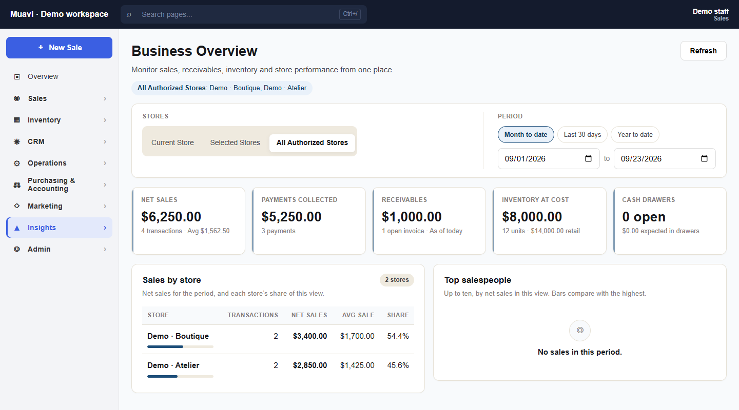Open Demo staff user profile
The height and width of the screenshot is (410, 739).
pyautogui.click(x=710, y=14)
